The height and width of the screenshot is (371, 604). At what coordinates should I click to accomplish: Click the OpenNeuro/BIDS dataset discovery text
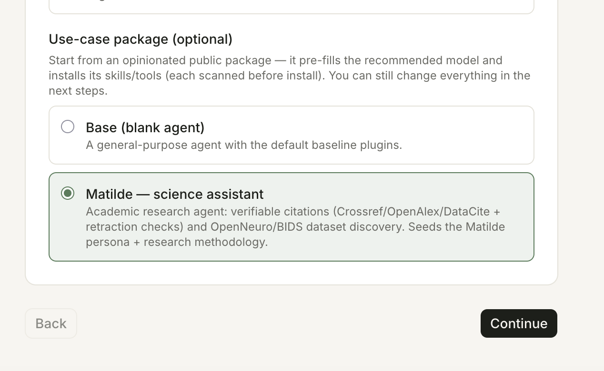307,226
